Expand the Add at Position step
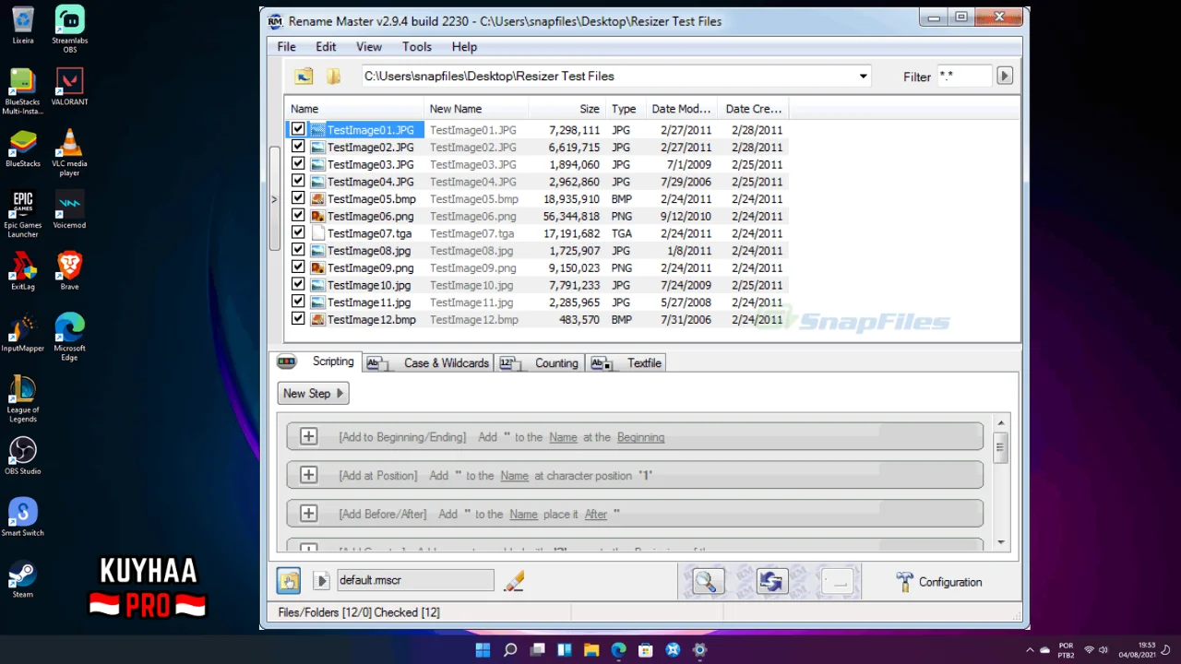 [309, 475]
